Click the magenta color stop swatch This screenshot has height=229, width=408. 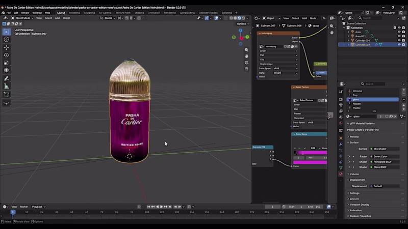(x=310, y=162)
